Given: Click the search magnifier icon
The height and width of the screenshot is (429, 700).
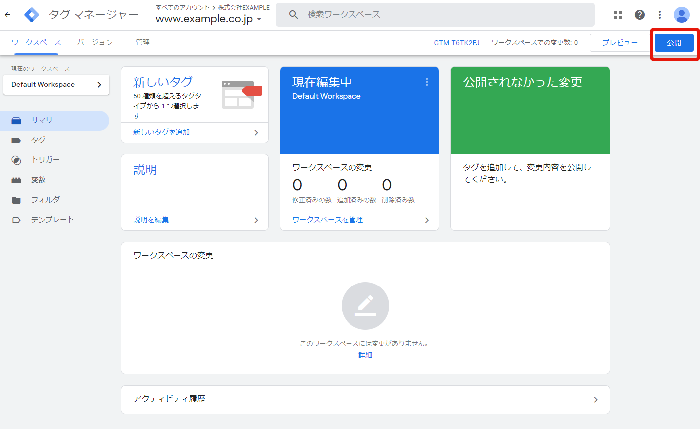Looking at the screenshot, I should 294,15.
